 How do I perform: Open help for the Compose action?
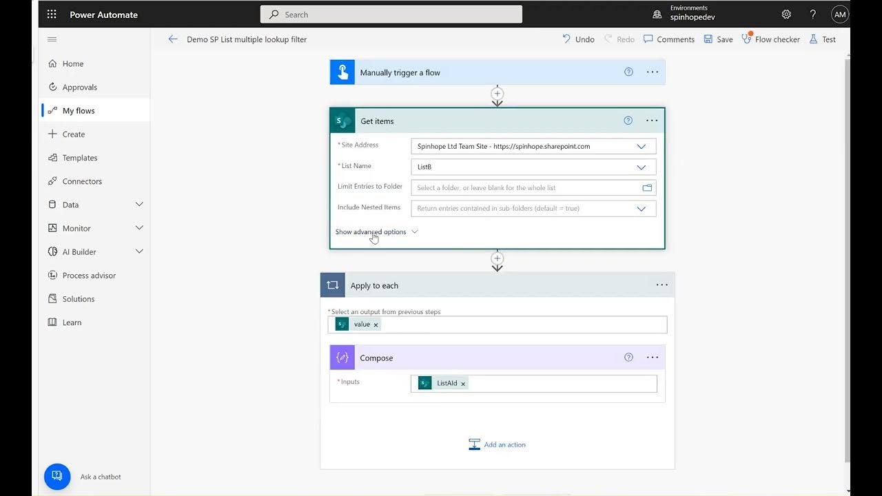coord(628,358)
